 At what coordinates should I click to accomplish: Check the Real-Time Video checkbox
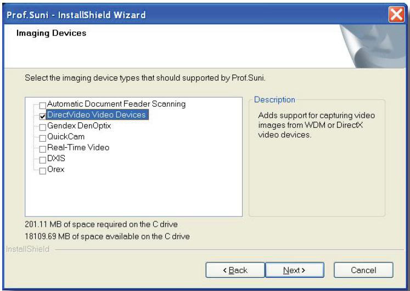(42, 149)
